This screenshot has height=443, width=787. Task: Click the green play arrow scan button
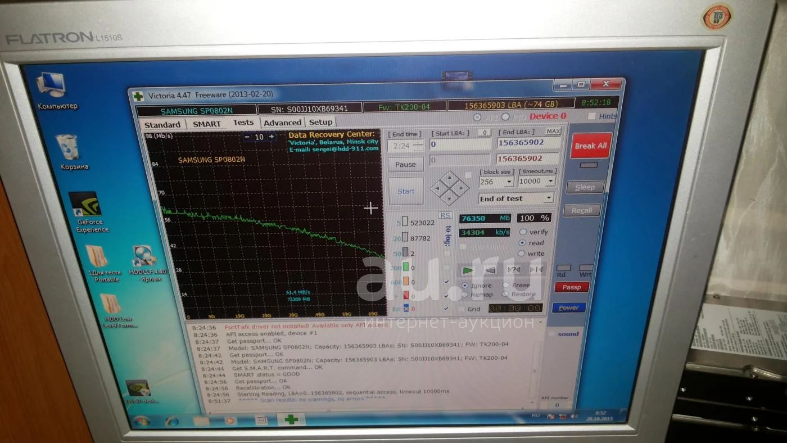468,270
